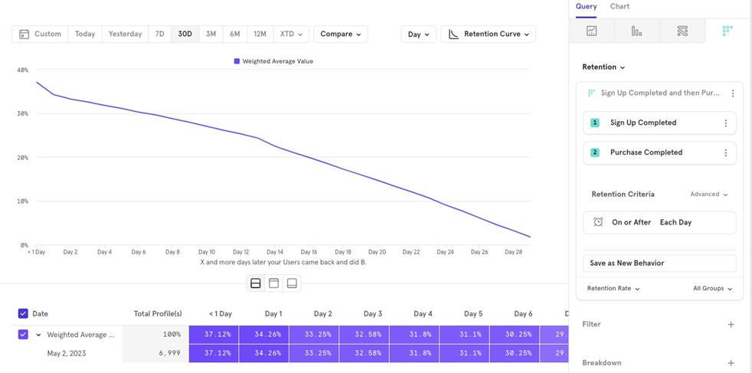Select the 7D date range
The width and height of the screenshot is (752, 373).
coord(159,34)
